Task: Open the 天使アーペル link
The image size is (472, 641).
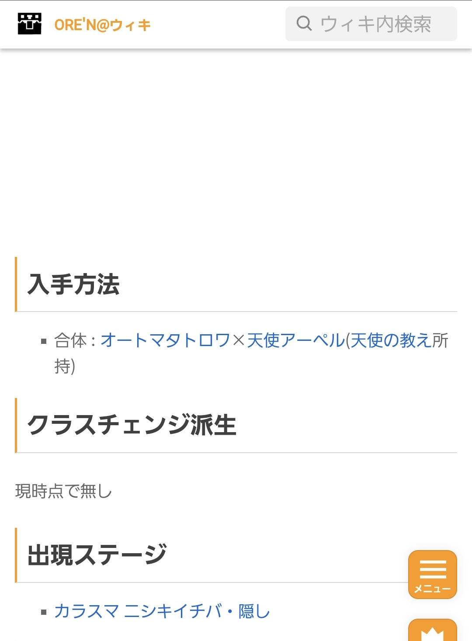Action: 295,340
